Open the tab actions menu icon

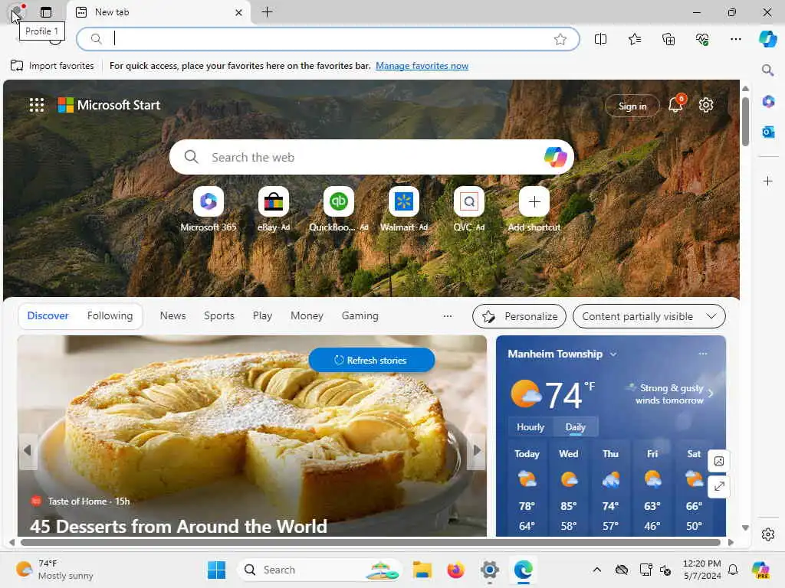(46, 12)
